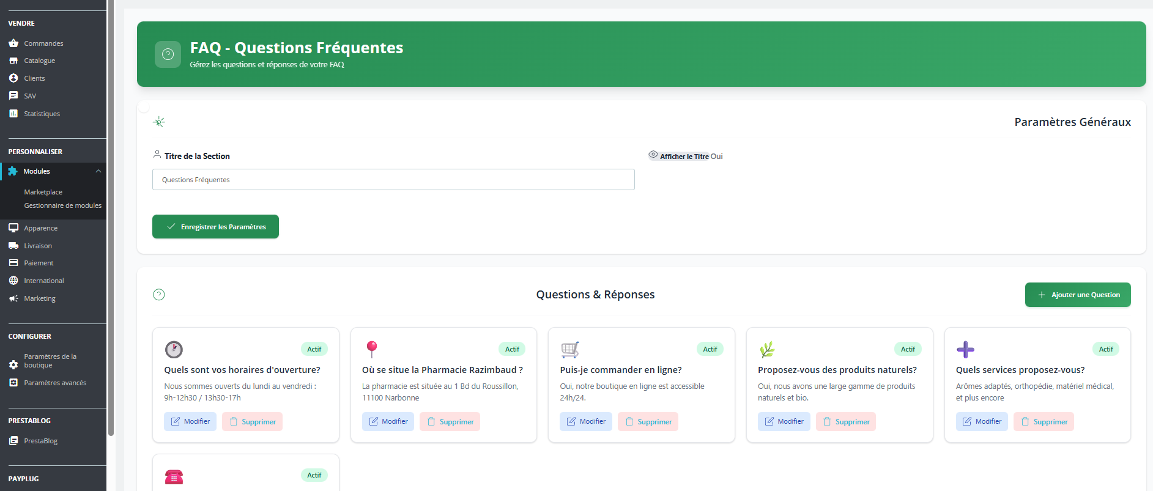Image resolution: width=1153 pixels, height=491 pixels.
Task: Open Commandes via its basket icon
Action: click(x=13, y=43)
